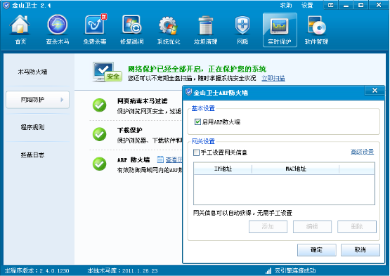Select 实时保护 realtime protection icon
This screenshot has height=276, width=390.
pos(280,30)
